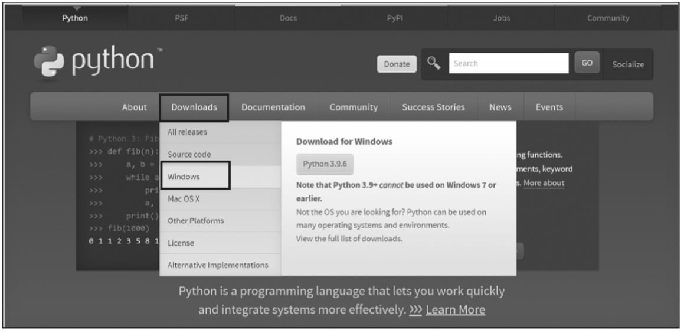Select Other Platforms menu entry
The width and height of the screenshot is (684, 333).
coord(220,221)
